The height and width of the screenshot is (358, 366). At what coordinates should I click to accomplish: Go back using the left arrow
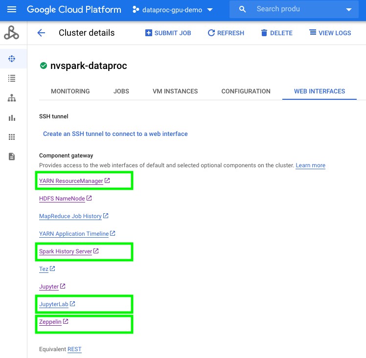(x=41, y=33)
